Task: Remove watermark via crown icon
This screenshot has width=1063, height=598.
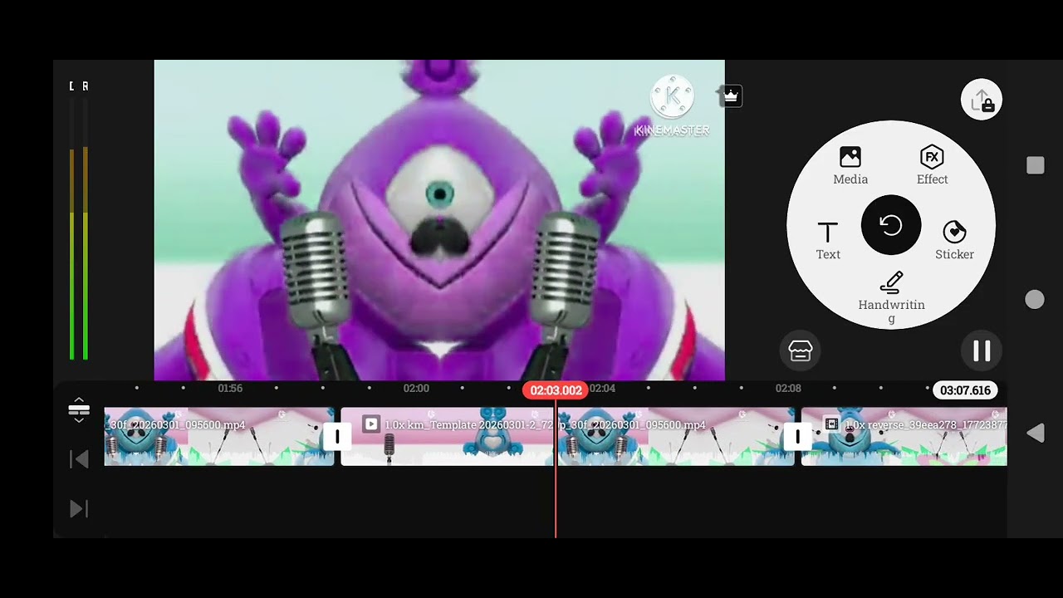Action: coord(730,96)
